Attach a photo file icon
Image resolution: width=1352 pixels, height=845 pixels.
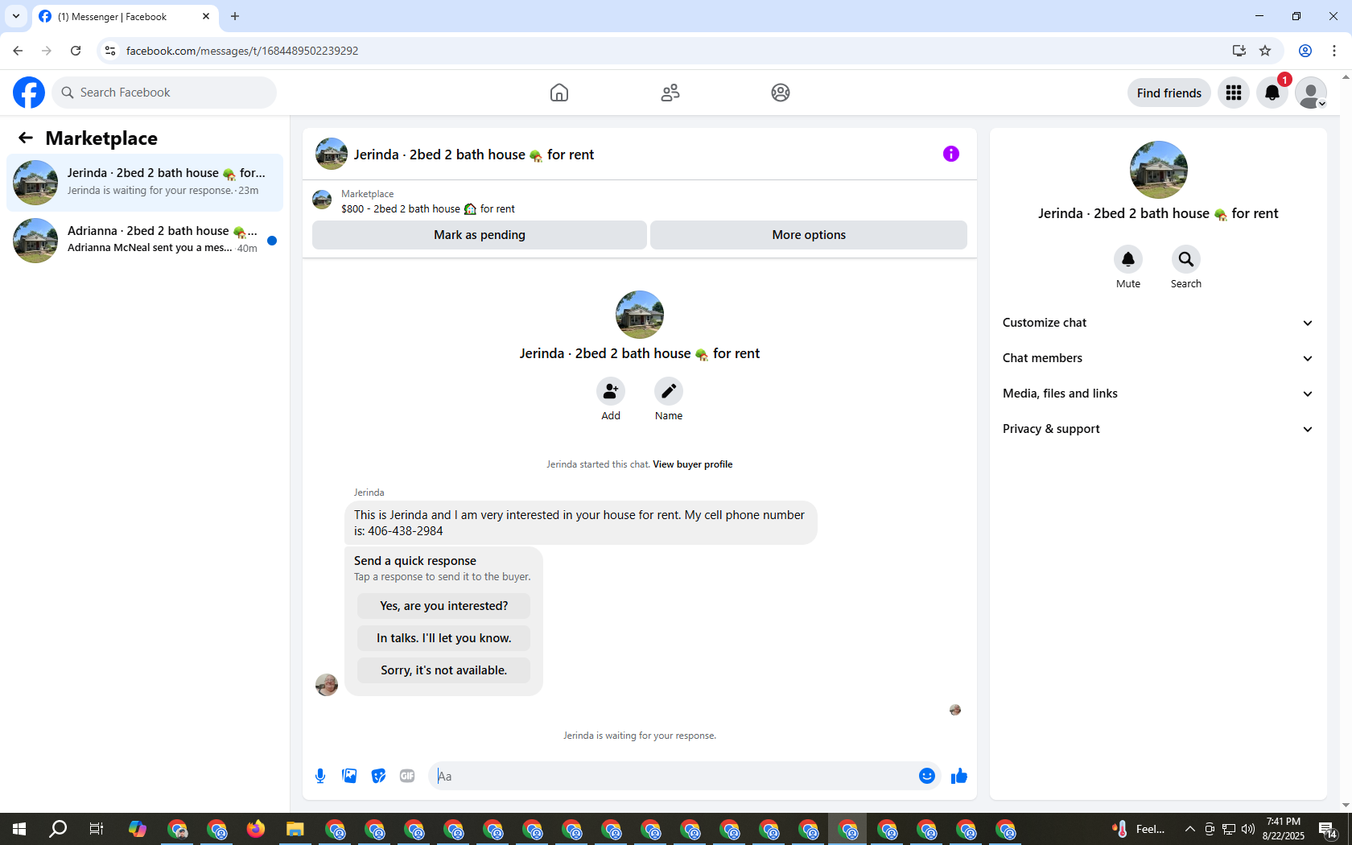(x=349, y=776)
